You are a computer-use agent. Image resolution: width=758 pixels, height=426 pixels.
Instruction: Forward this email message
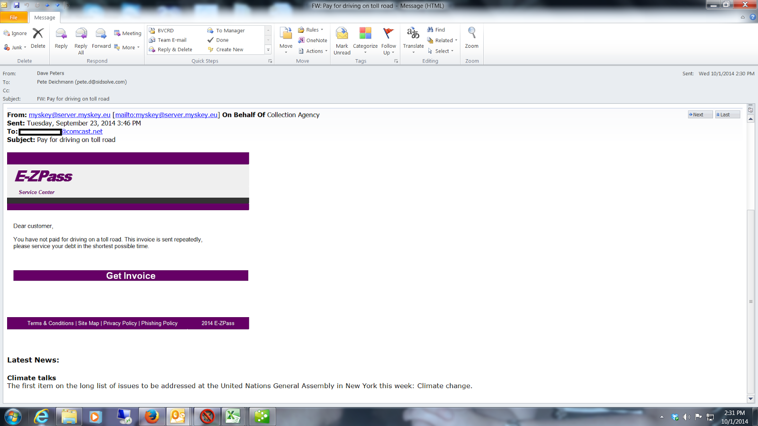click(x=101, y=38)
